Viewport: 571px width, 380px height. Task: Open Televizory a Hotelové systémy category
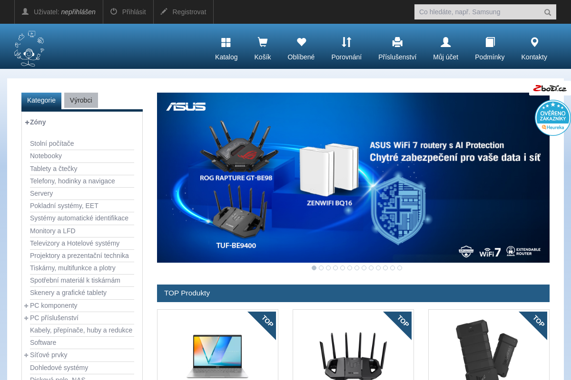[75, 243]
